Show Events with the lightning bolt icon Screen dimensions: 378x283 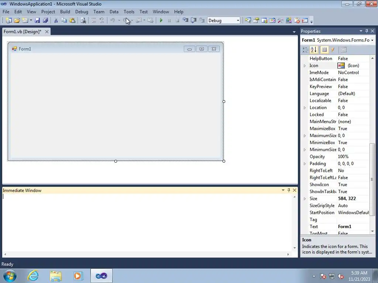(x=333, y=50)
